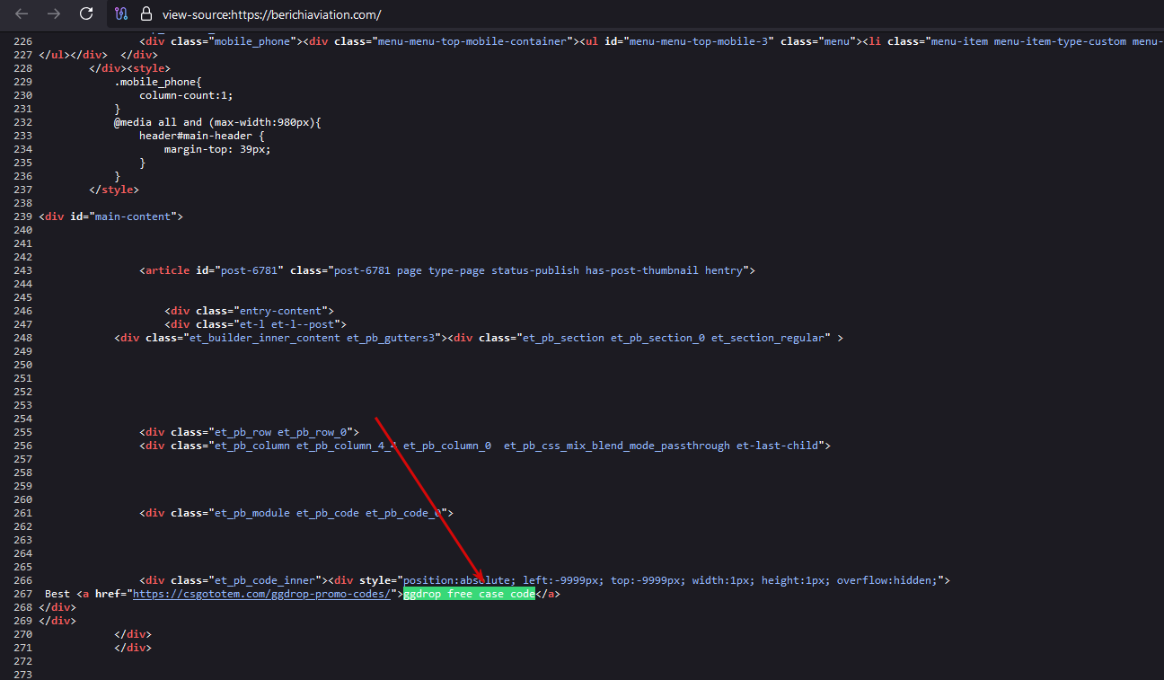Select line number 239
The width and height of the screenshot is (1164, 680).
pos(22,216)
